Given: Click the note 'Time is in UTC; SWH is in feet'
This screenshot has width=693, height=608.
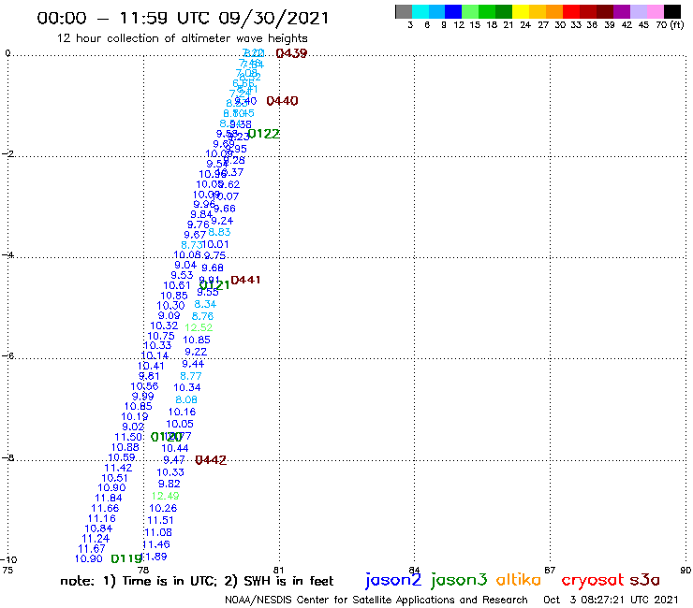Looking at the screenshot, I should (197, 581).
